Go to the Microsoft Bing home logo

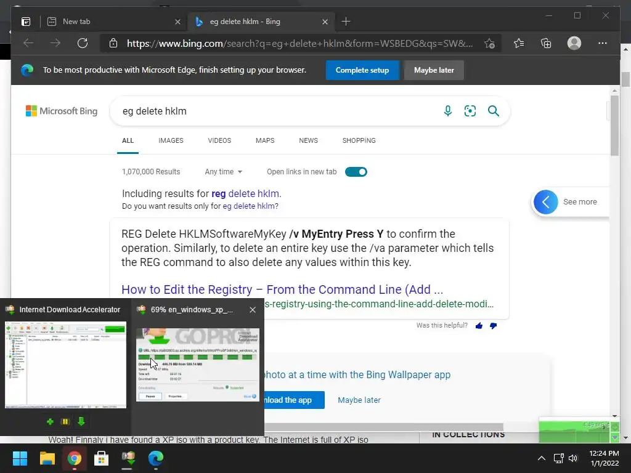point(62,111)
